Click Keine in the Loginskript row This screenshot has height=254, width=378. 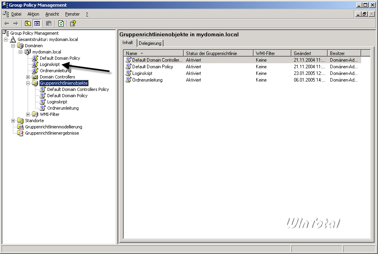(261, 73)
